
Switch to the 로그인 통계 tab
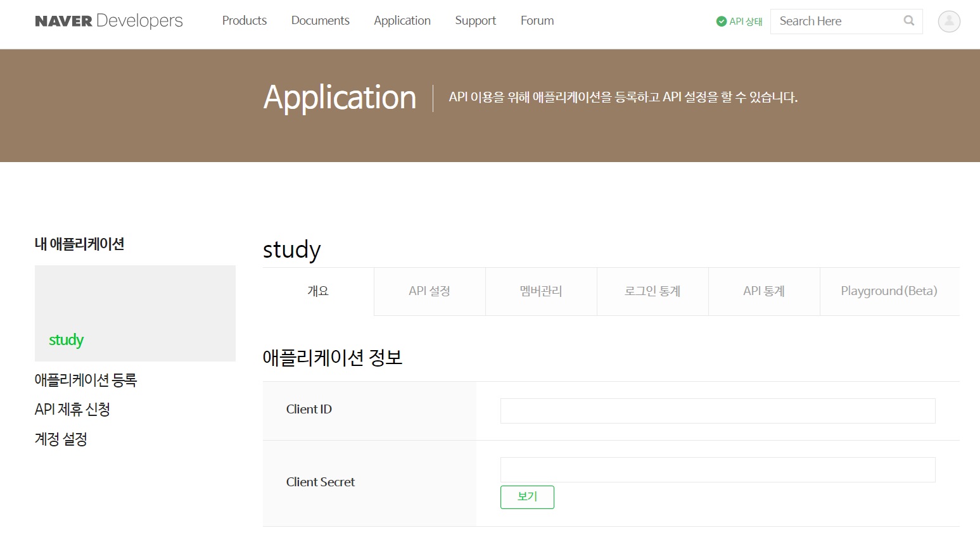point(652,291)
